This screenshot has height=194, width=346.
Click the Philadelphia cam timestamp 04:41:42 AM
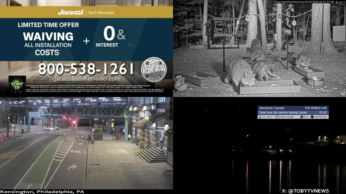tap(13, 99)
